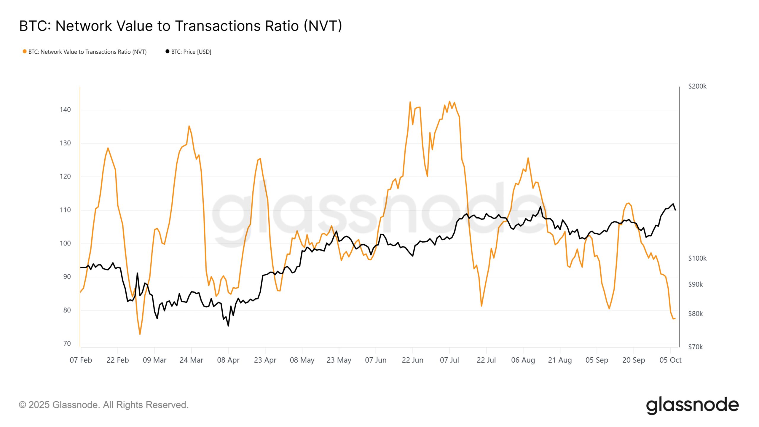Select the 06 Aug date label
This screenshot has width=759, height=427.
click(523, 360)
